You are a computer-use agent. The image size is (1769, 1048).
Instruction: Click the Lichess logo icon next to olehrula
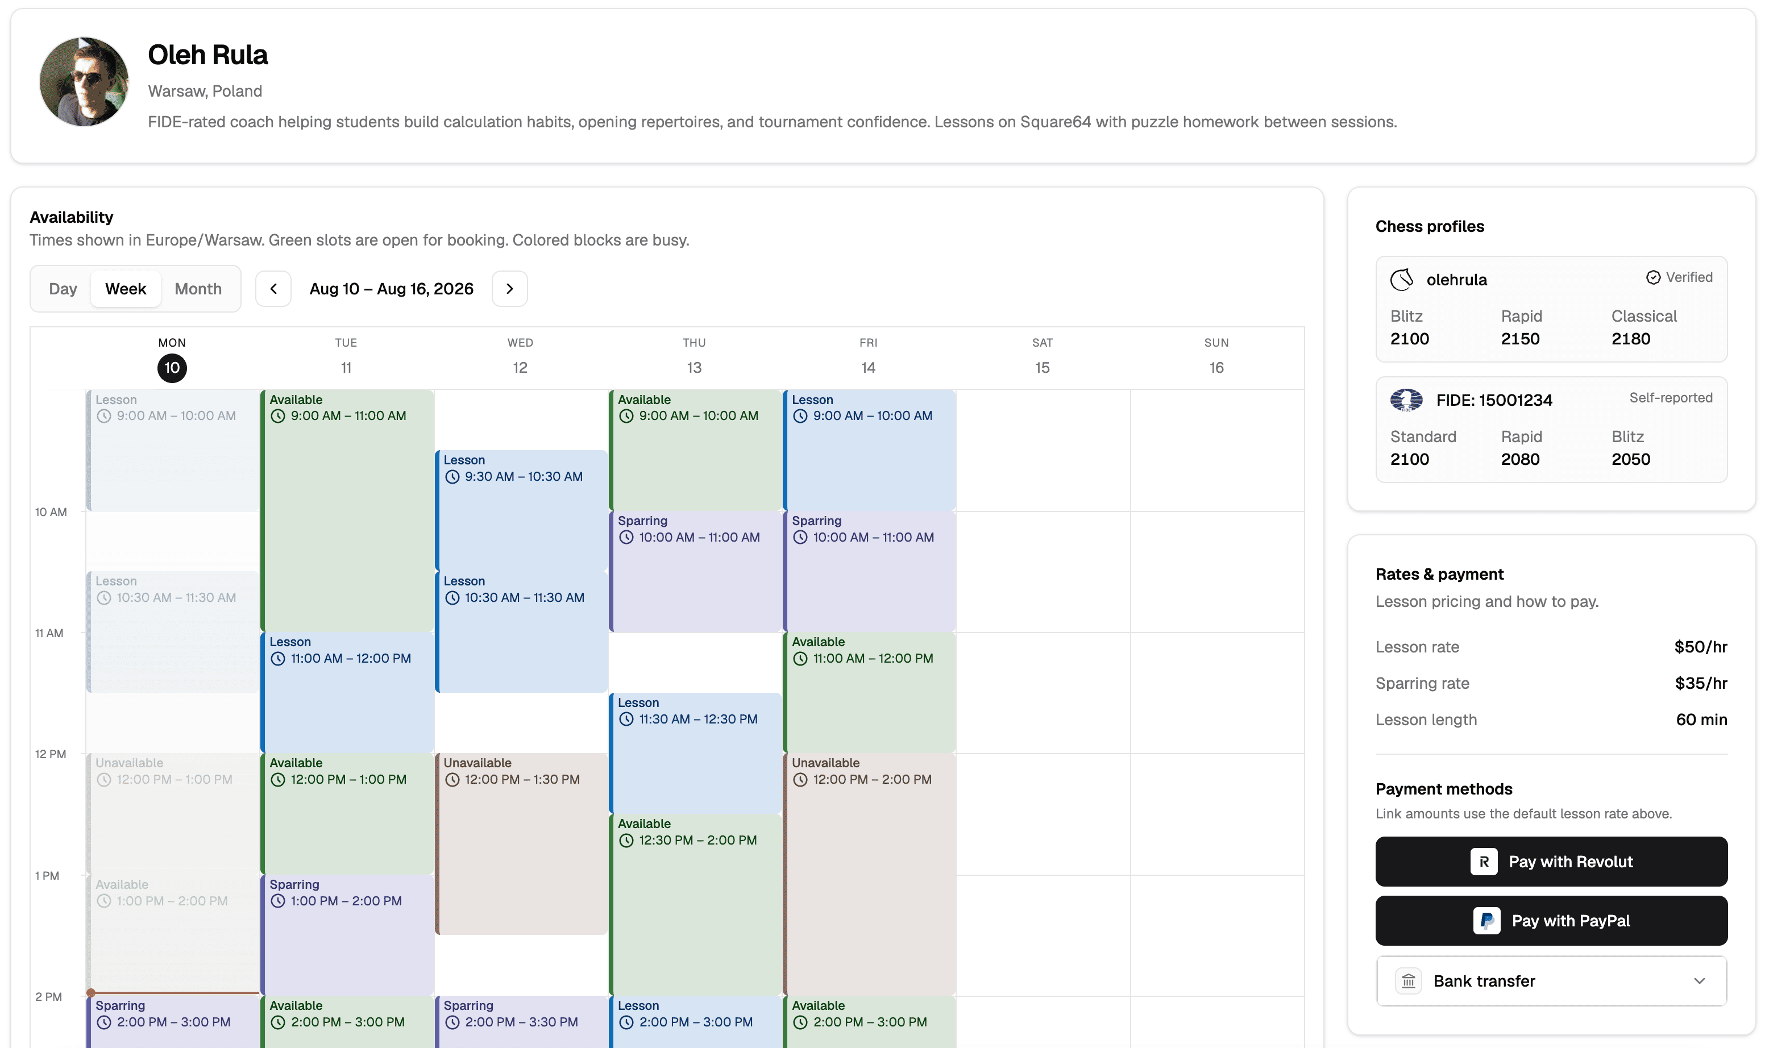tap(1402, 280)
